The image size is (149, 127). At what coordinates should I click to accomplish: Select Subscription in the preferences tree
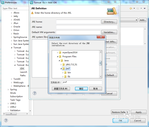(x=16, y=96)
